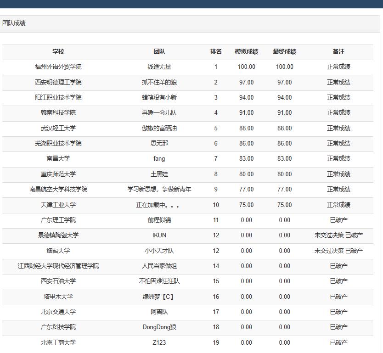Select the Z123 team name
Image resolution: width=383 pixels, height=353 pixels.
tap(159, 342)
